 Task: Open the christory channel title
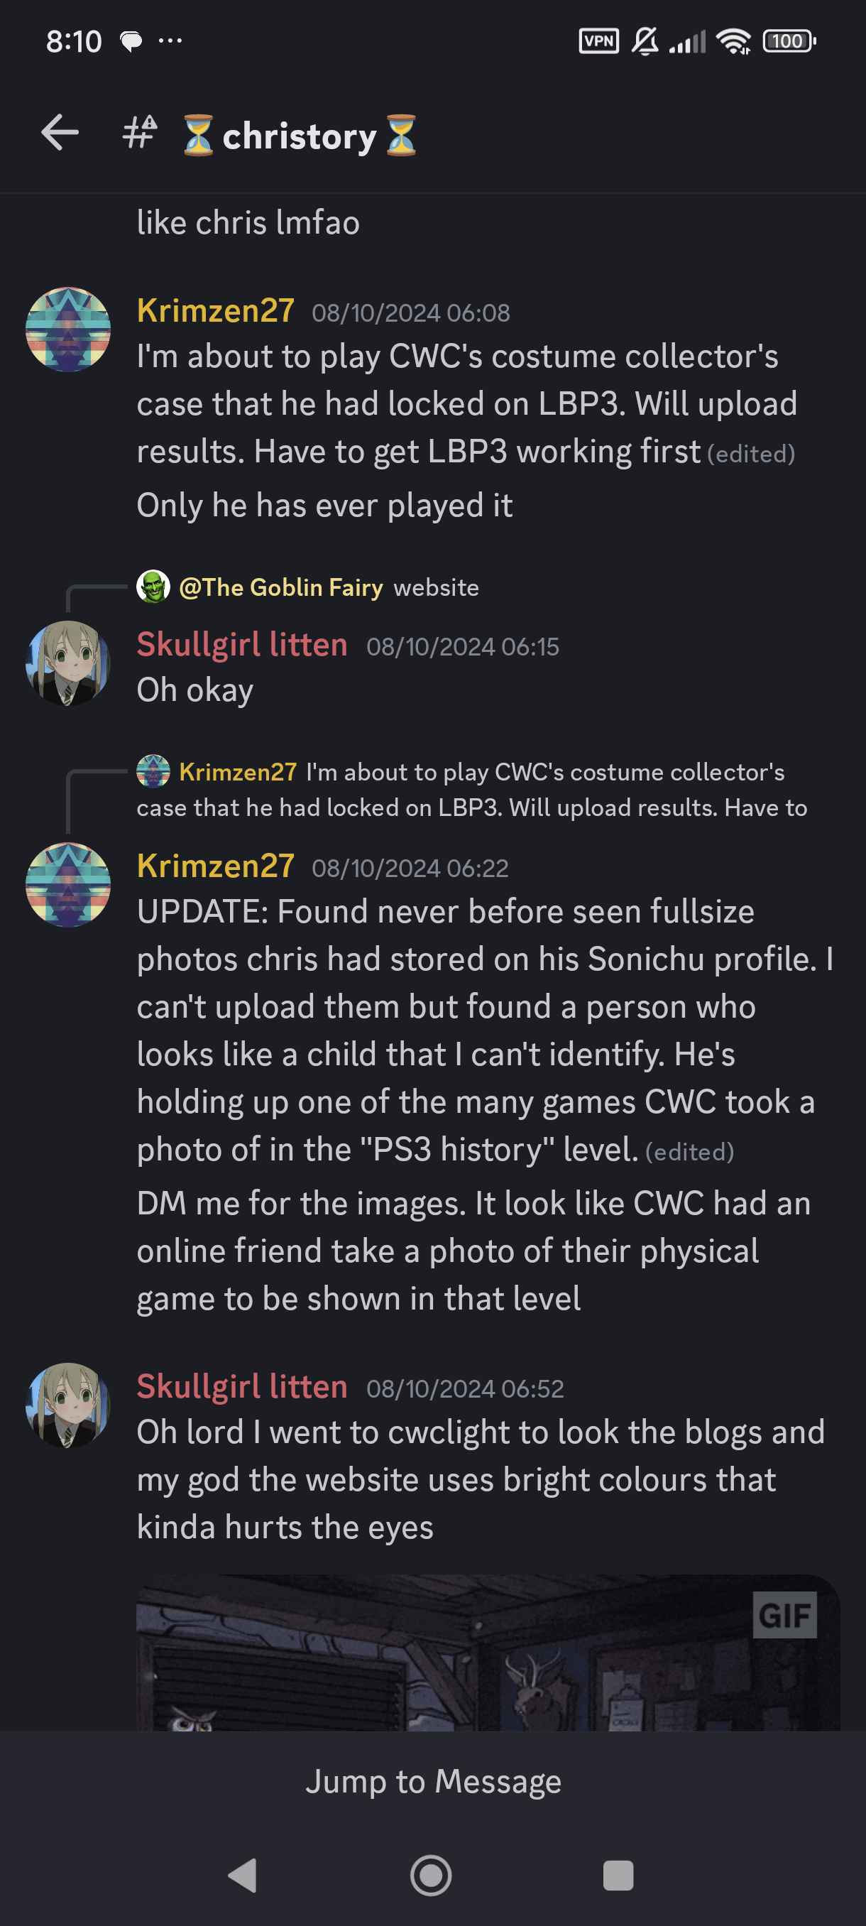[299, 136]
